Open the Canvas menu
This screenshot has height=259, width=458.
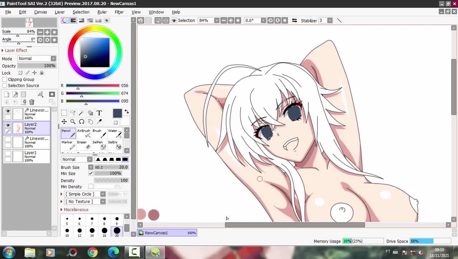point(40,12)
